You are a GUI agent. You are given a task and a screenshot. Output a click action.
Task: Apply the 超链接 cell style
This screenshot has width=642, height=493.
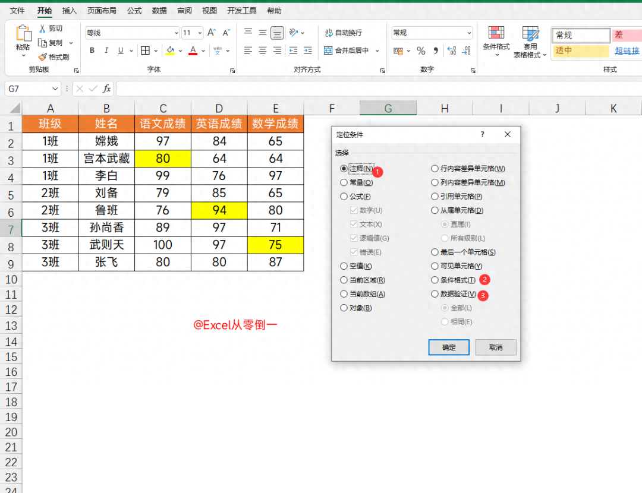(x=627, y=50)
